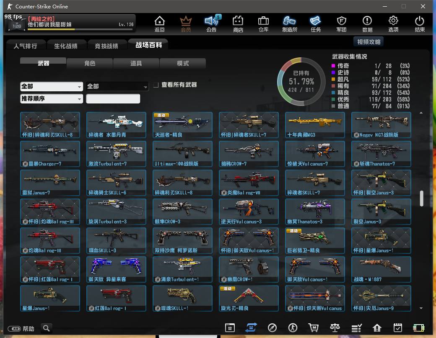The image size is (436, 338).
Task: Click the balance scales icon
Action: (335, 328)
